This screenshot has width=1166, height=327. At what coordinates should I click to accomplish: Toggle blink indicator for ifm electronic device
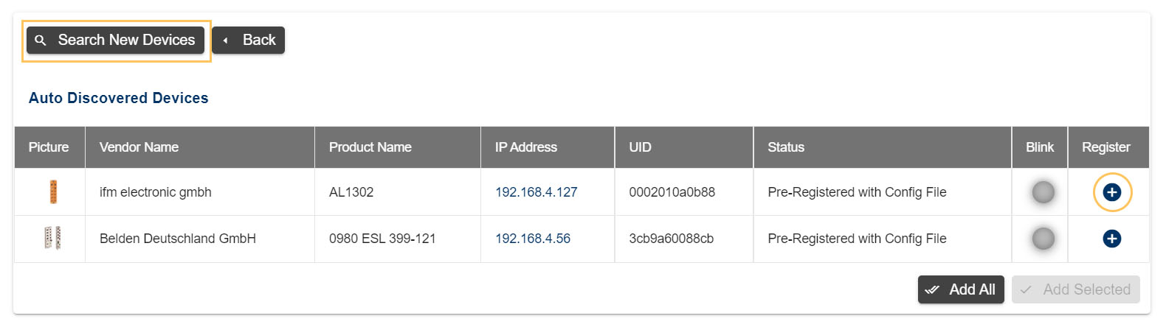[1043, 192]
